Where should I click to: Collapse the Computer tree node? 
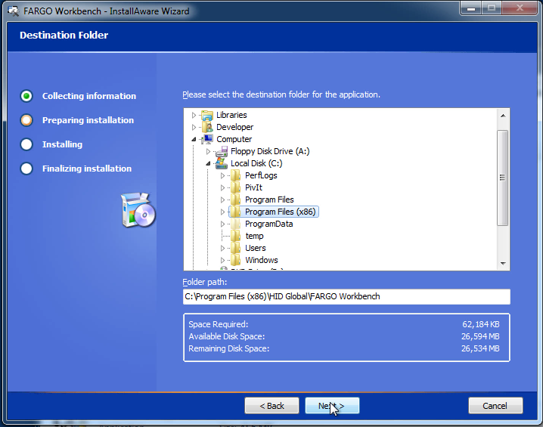pyautogui.click(x=194, y=139)
